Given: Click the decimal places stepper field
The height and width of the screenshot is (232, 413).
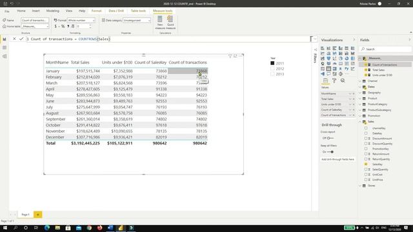Looking at the screenshot, I should 84,26.
